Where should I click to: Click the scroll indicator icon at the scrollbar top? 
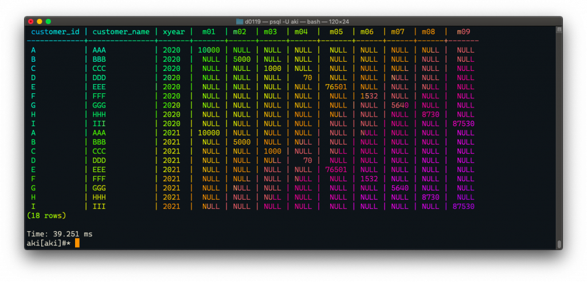coord(559,30)
